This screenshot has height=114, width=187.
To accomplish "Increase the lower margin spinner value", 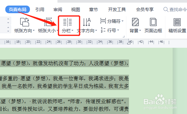I will [8, 28].
